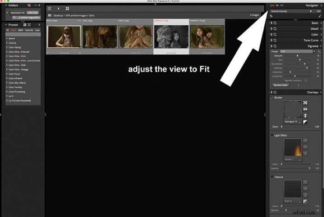Select the brush tool icon in Navigator panel
The width and height of the screenshot is (324, 217).
(x=320, y=15)
